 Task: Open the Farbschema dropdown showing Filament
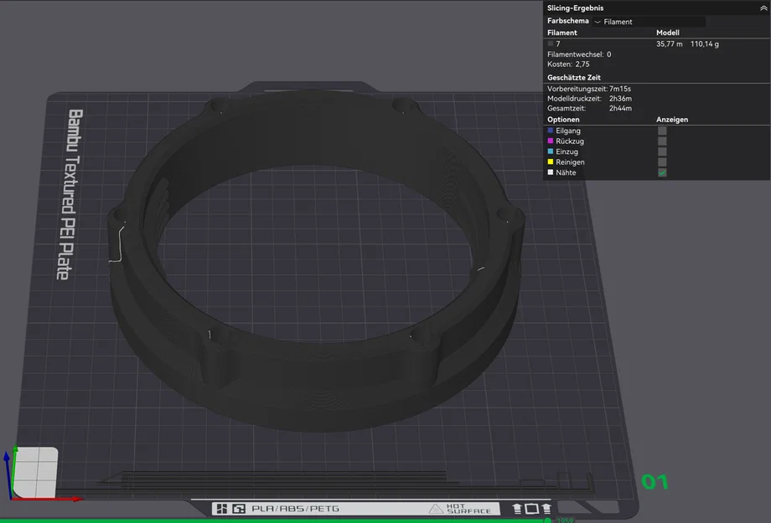coord(649,22)
